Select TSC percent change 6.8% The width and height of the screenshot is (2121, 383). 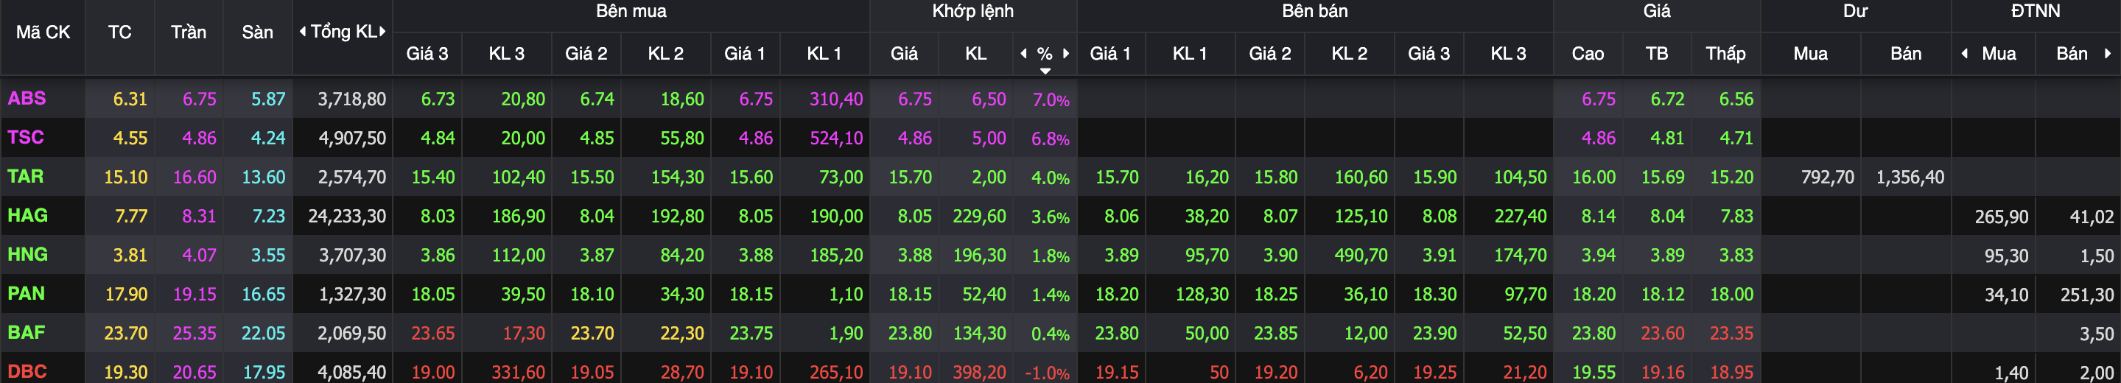(x=1051, y=138)
